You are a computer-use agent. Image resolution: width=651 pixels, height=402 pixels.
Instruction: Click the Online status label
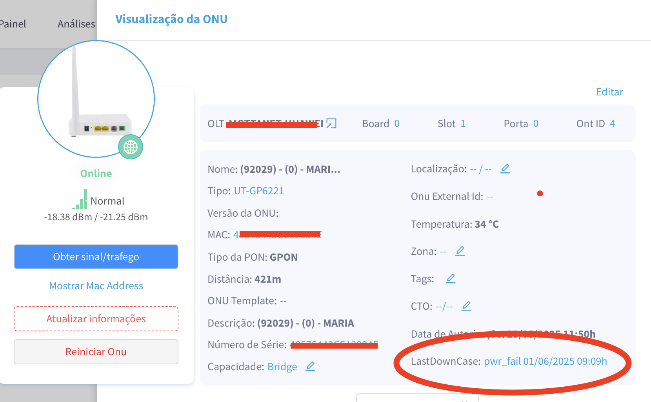(96, 174)
